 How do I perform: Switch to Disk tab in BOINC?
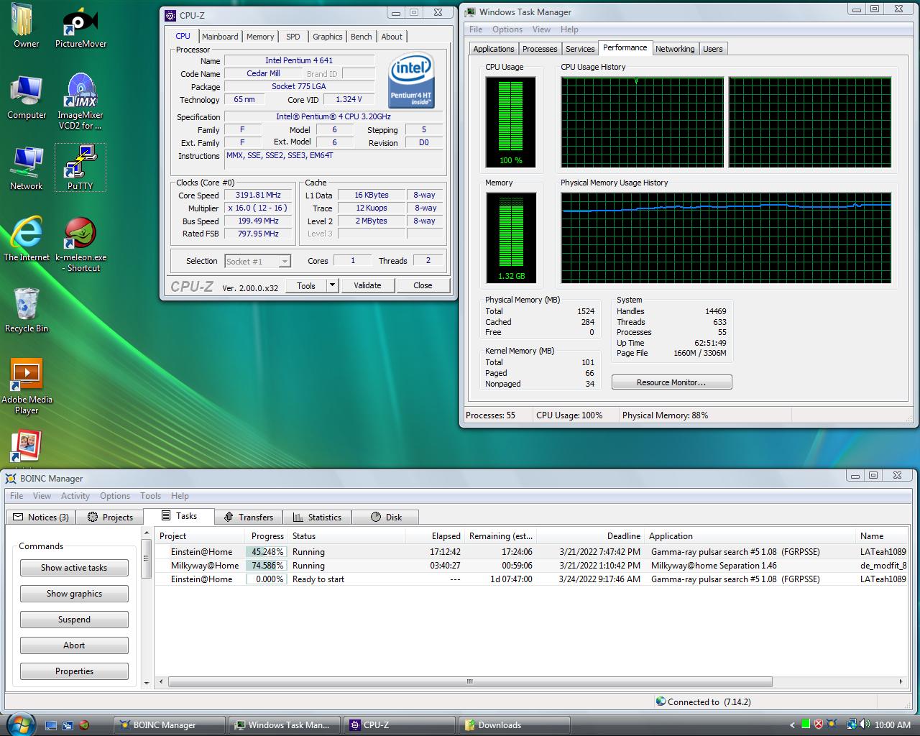[385, 517]
